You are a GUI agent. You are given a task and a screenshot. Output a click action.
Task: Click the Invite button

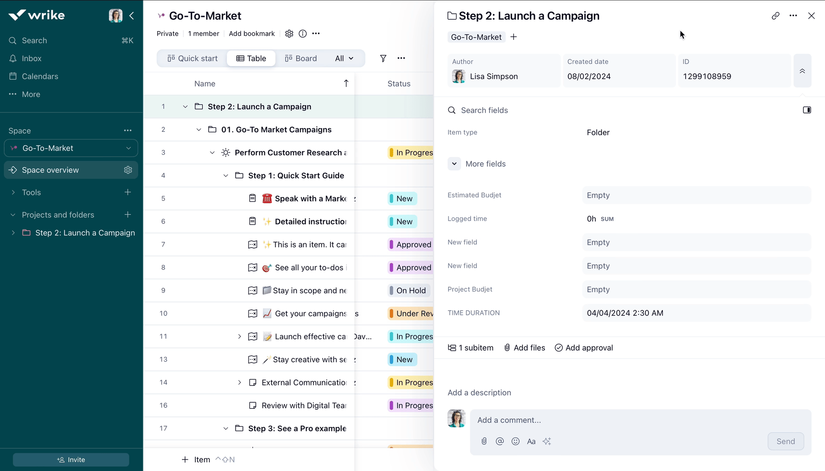(x=71, y=460)
